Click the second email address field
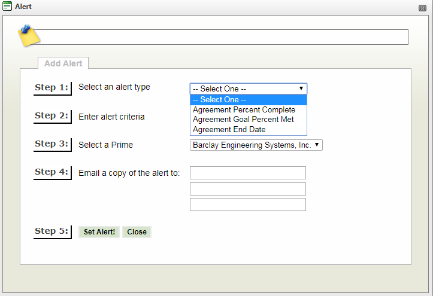Image resolution: width=433 pixels, height=296 pixels. 247,189
